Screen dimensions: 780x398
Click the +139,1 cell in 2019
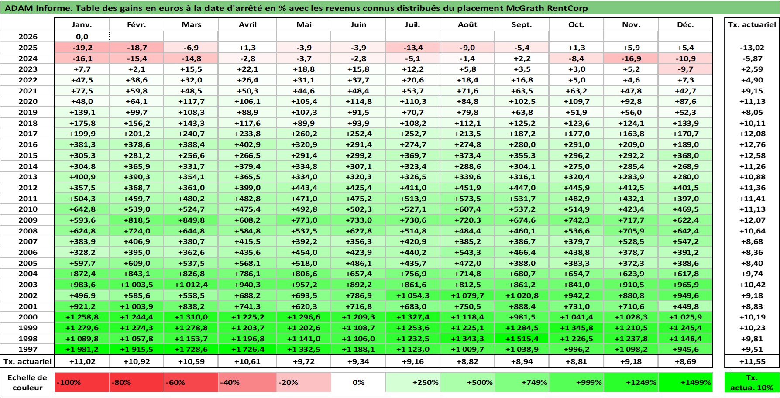[82, 112]
